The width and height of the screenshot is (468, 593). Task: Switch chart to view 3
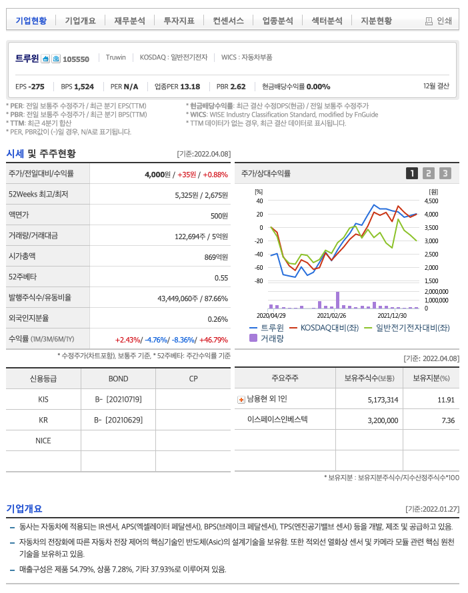pos(445,173)
